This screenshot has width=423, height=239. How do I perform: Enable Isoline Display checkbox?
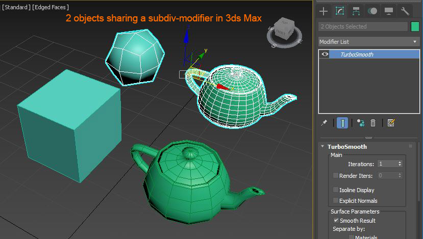[x=336, y=190]
